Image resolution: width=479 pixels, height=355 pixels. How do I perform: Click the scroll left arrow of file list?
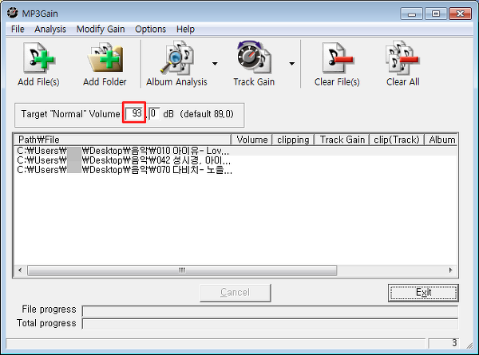click(20, 270)
